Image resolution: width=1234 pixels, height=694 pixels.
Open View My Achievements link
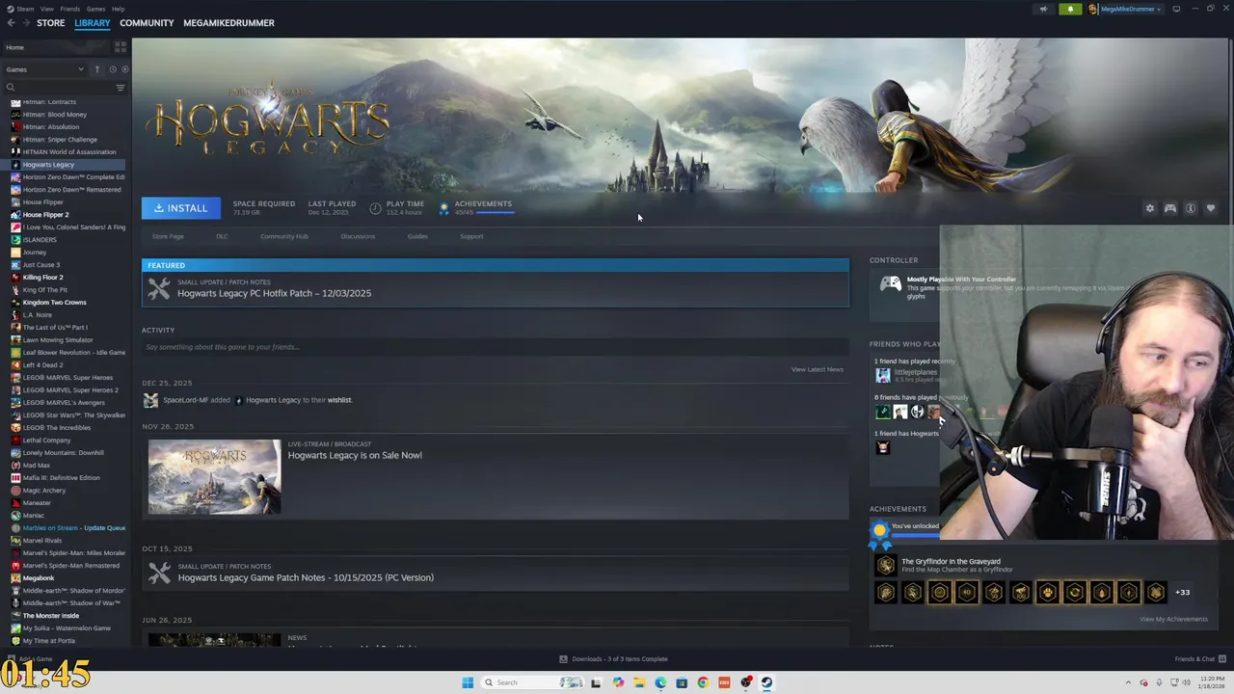click(x=1173, y=620)
